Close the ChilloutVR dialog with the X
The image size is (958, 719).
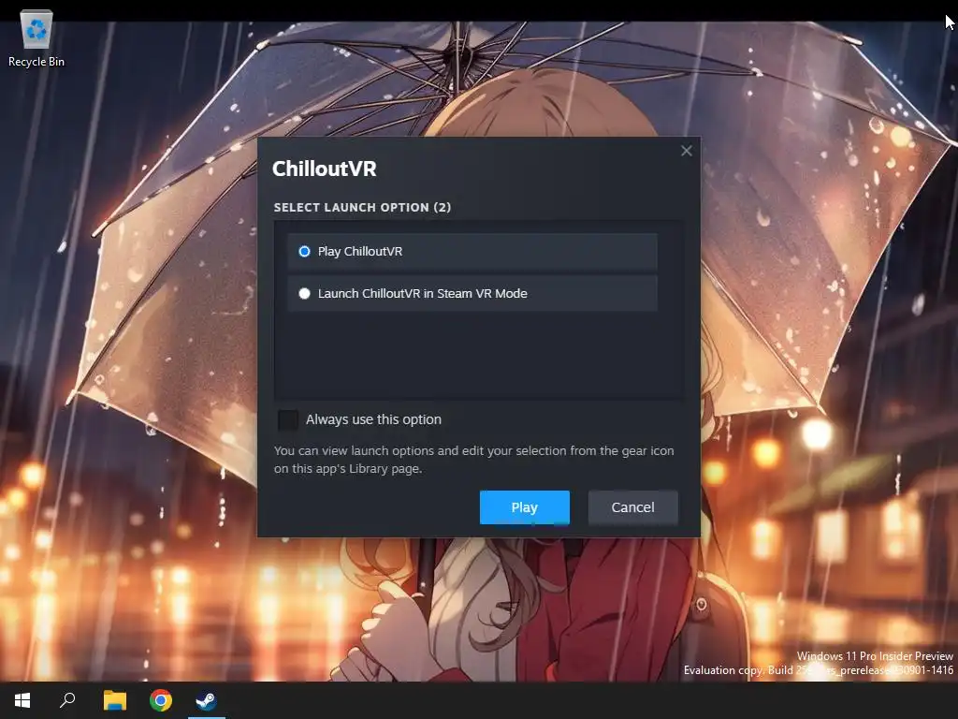pos(686,151)
